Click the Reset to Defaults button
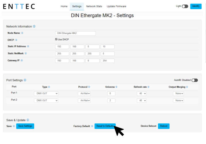 click(105, 126)
